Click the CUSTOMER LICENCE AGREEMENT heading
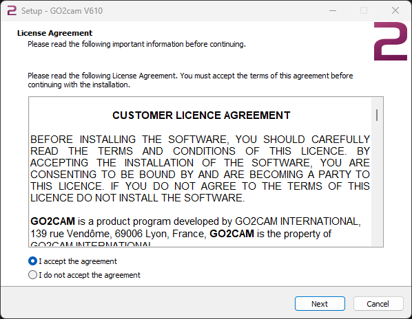This screenshot has width=412, height=319. [201, 115]
